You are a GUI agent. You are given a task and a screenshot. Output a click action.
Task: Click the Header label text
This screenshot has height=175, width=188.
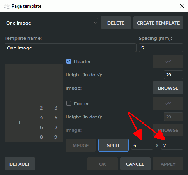(82, 62)
